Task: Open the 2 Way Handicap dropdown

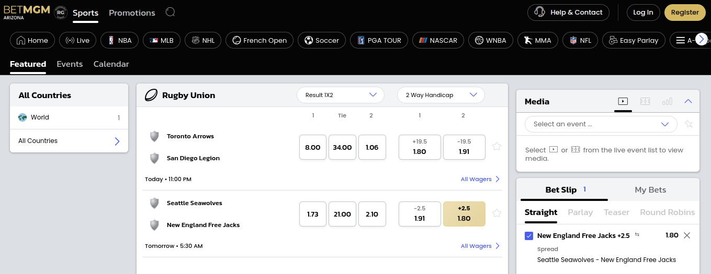Action: pyautogui.click(x=441, y=95)
